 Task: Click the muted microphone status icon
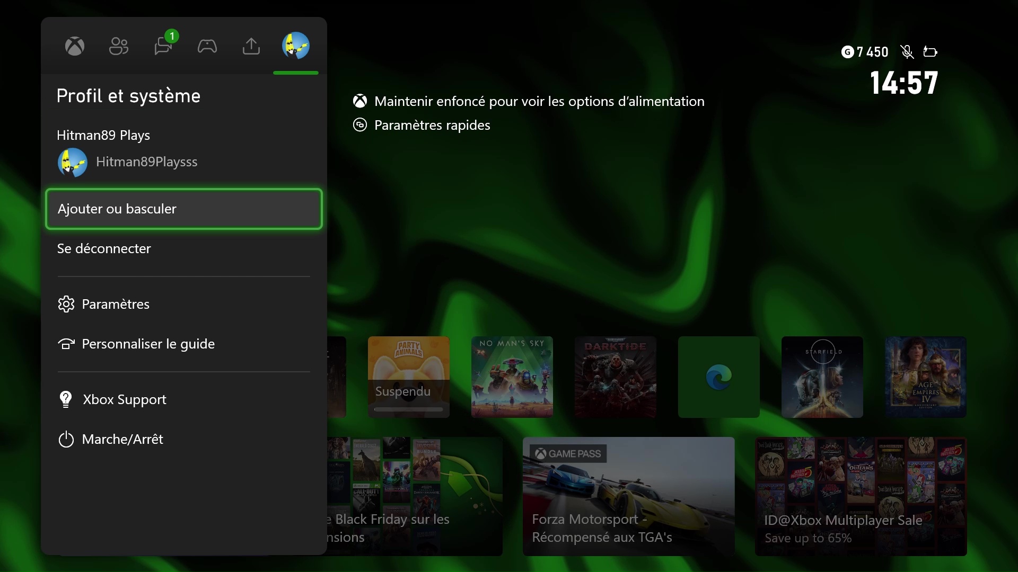click(907, 52)
